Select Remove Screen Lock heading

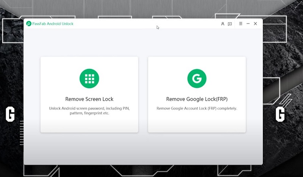click(x=89, y=99)
